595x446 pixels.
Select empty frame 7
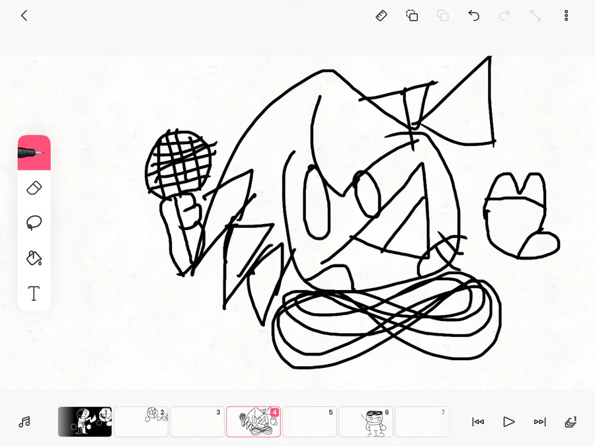click(422, 422)
